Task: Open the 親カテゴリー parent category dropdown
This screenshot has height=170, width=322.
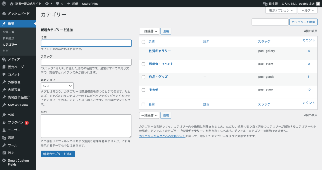Action: (57, 85)
